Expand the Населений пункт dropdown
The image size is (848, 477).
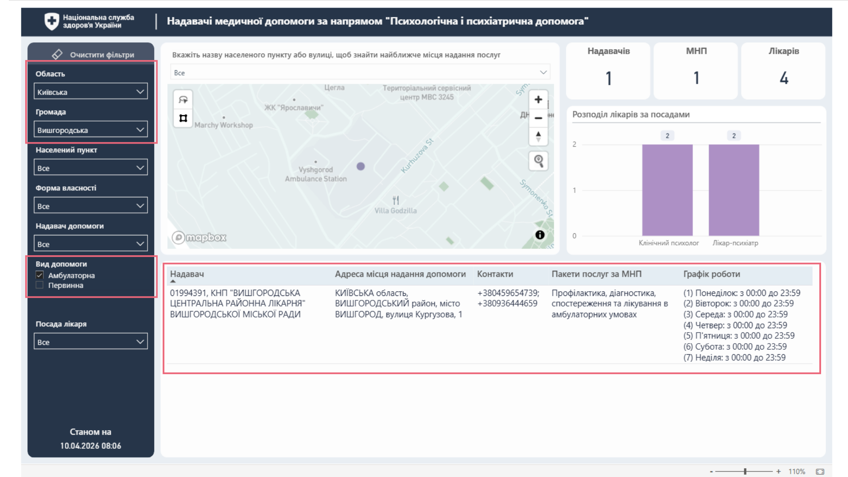click(x=91, y=168)
